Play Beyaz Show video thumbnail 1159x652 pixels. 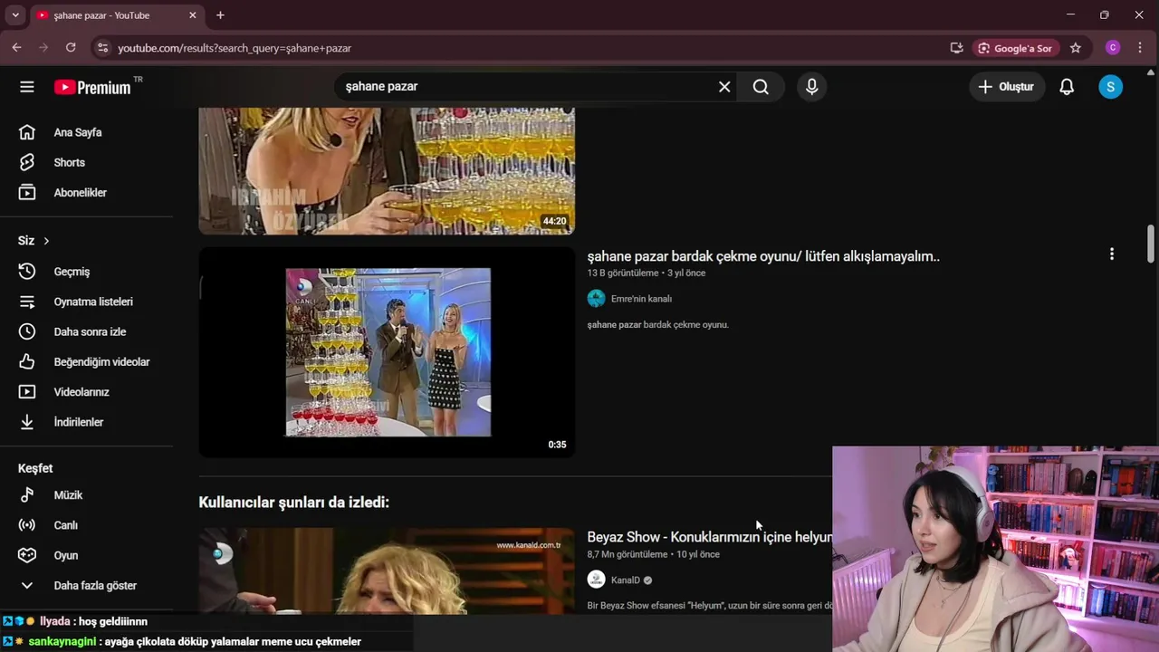pos(387,571)
